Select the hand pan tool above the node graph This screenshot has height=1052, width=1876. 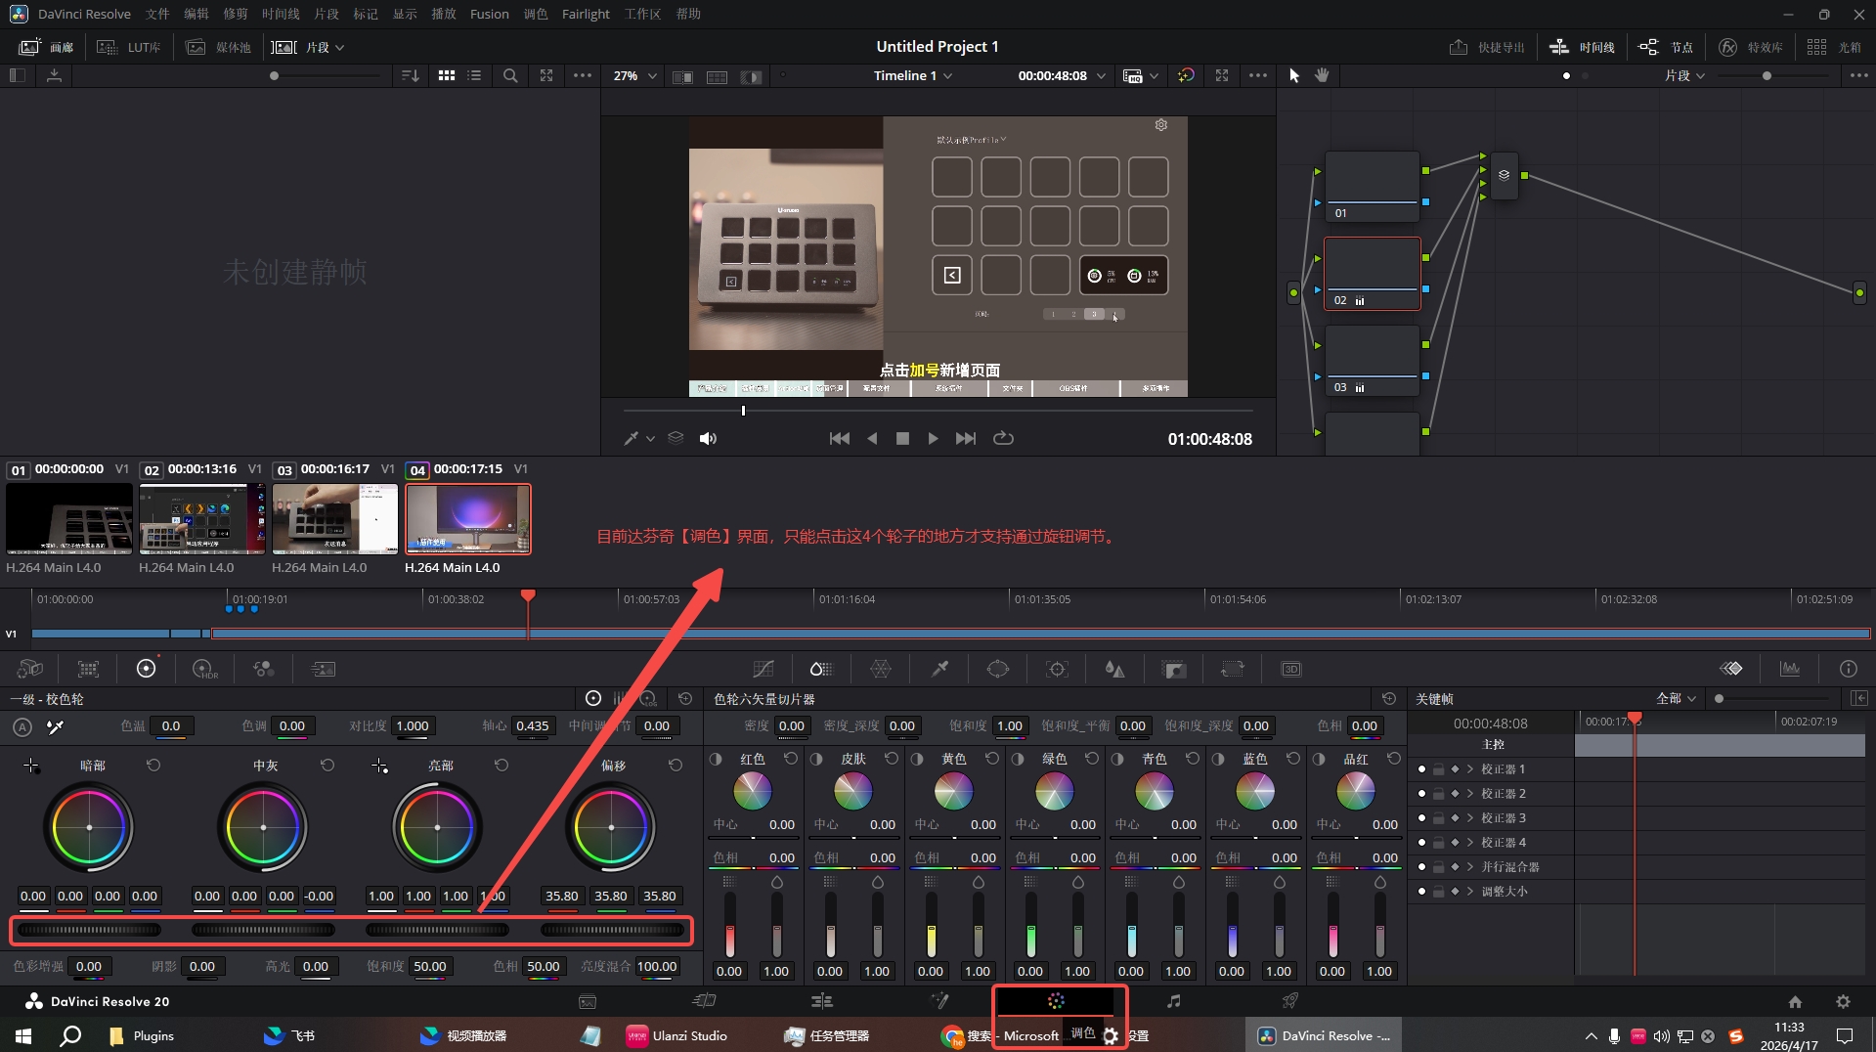tap(1322, 75)
